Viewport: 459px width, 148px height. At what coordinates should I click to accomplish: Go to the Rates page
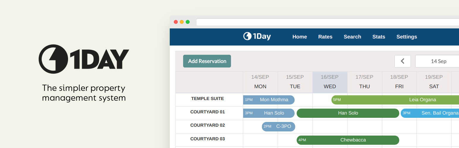pyautogui.click(x=325, y=37)
